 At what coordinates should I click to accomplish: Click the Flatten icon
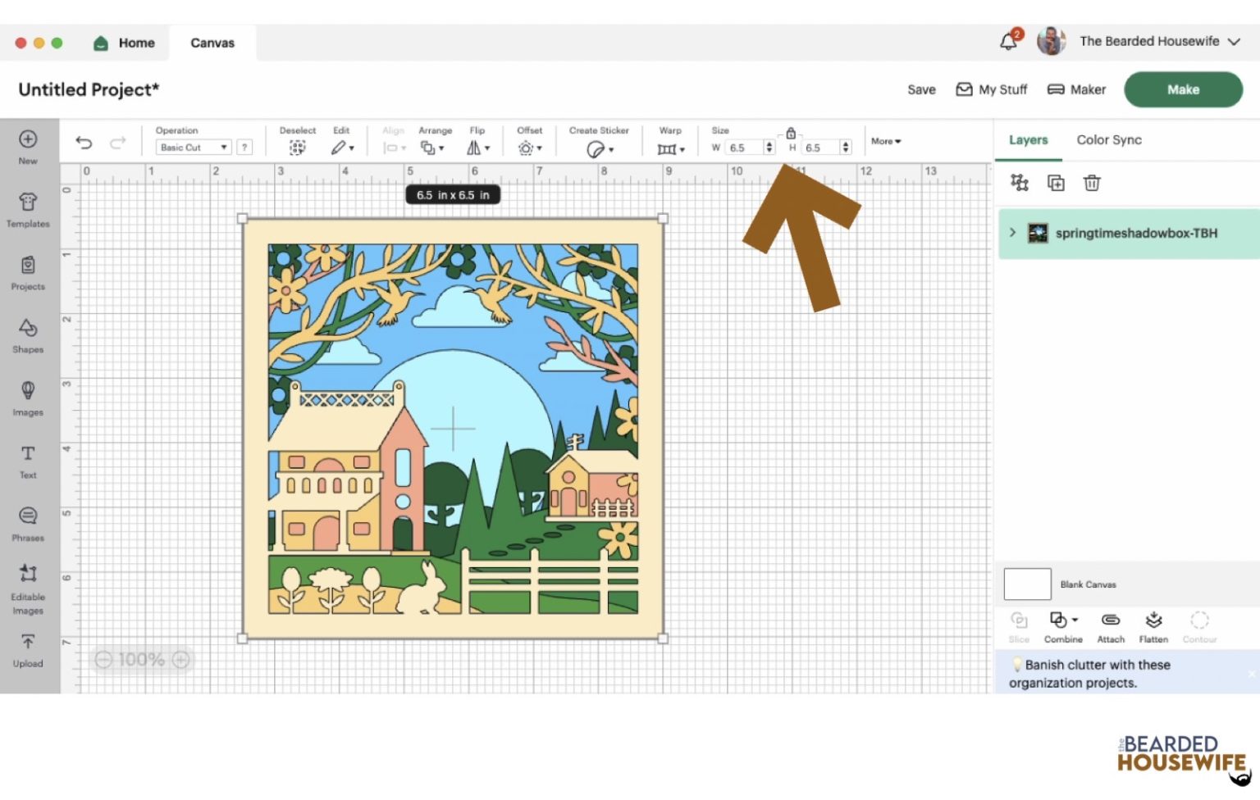click(x=1153, y=626)
